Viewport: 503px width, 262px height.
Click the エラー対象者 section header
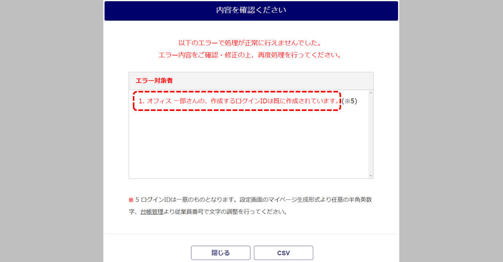251,81
